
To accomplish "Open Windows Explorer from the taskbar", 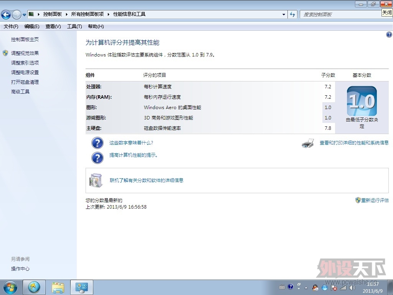I will coord(58,287).
